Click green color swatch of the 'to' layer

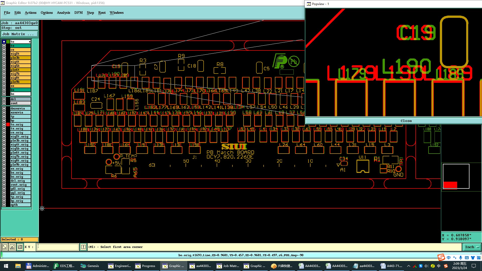click(8, 42)
